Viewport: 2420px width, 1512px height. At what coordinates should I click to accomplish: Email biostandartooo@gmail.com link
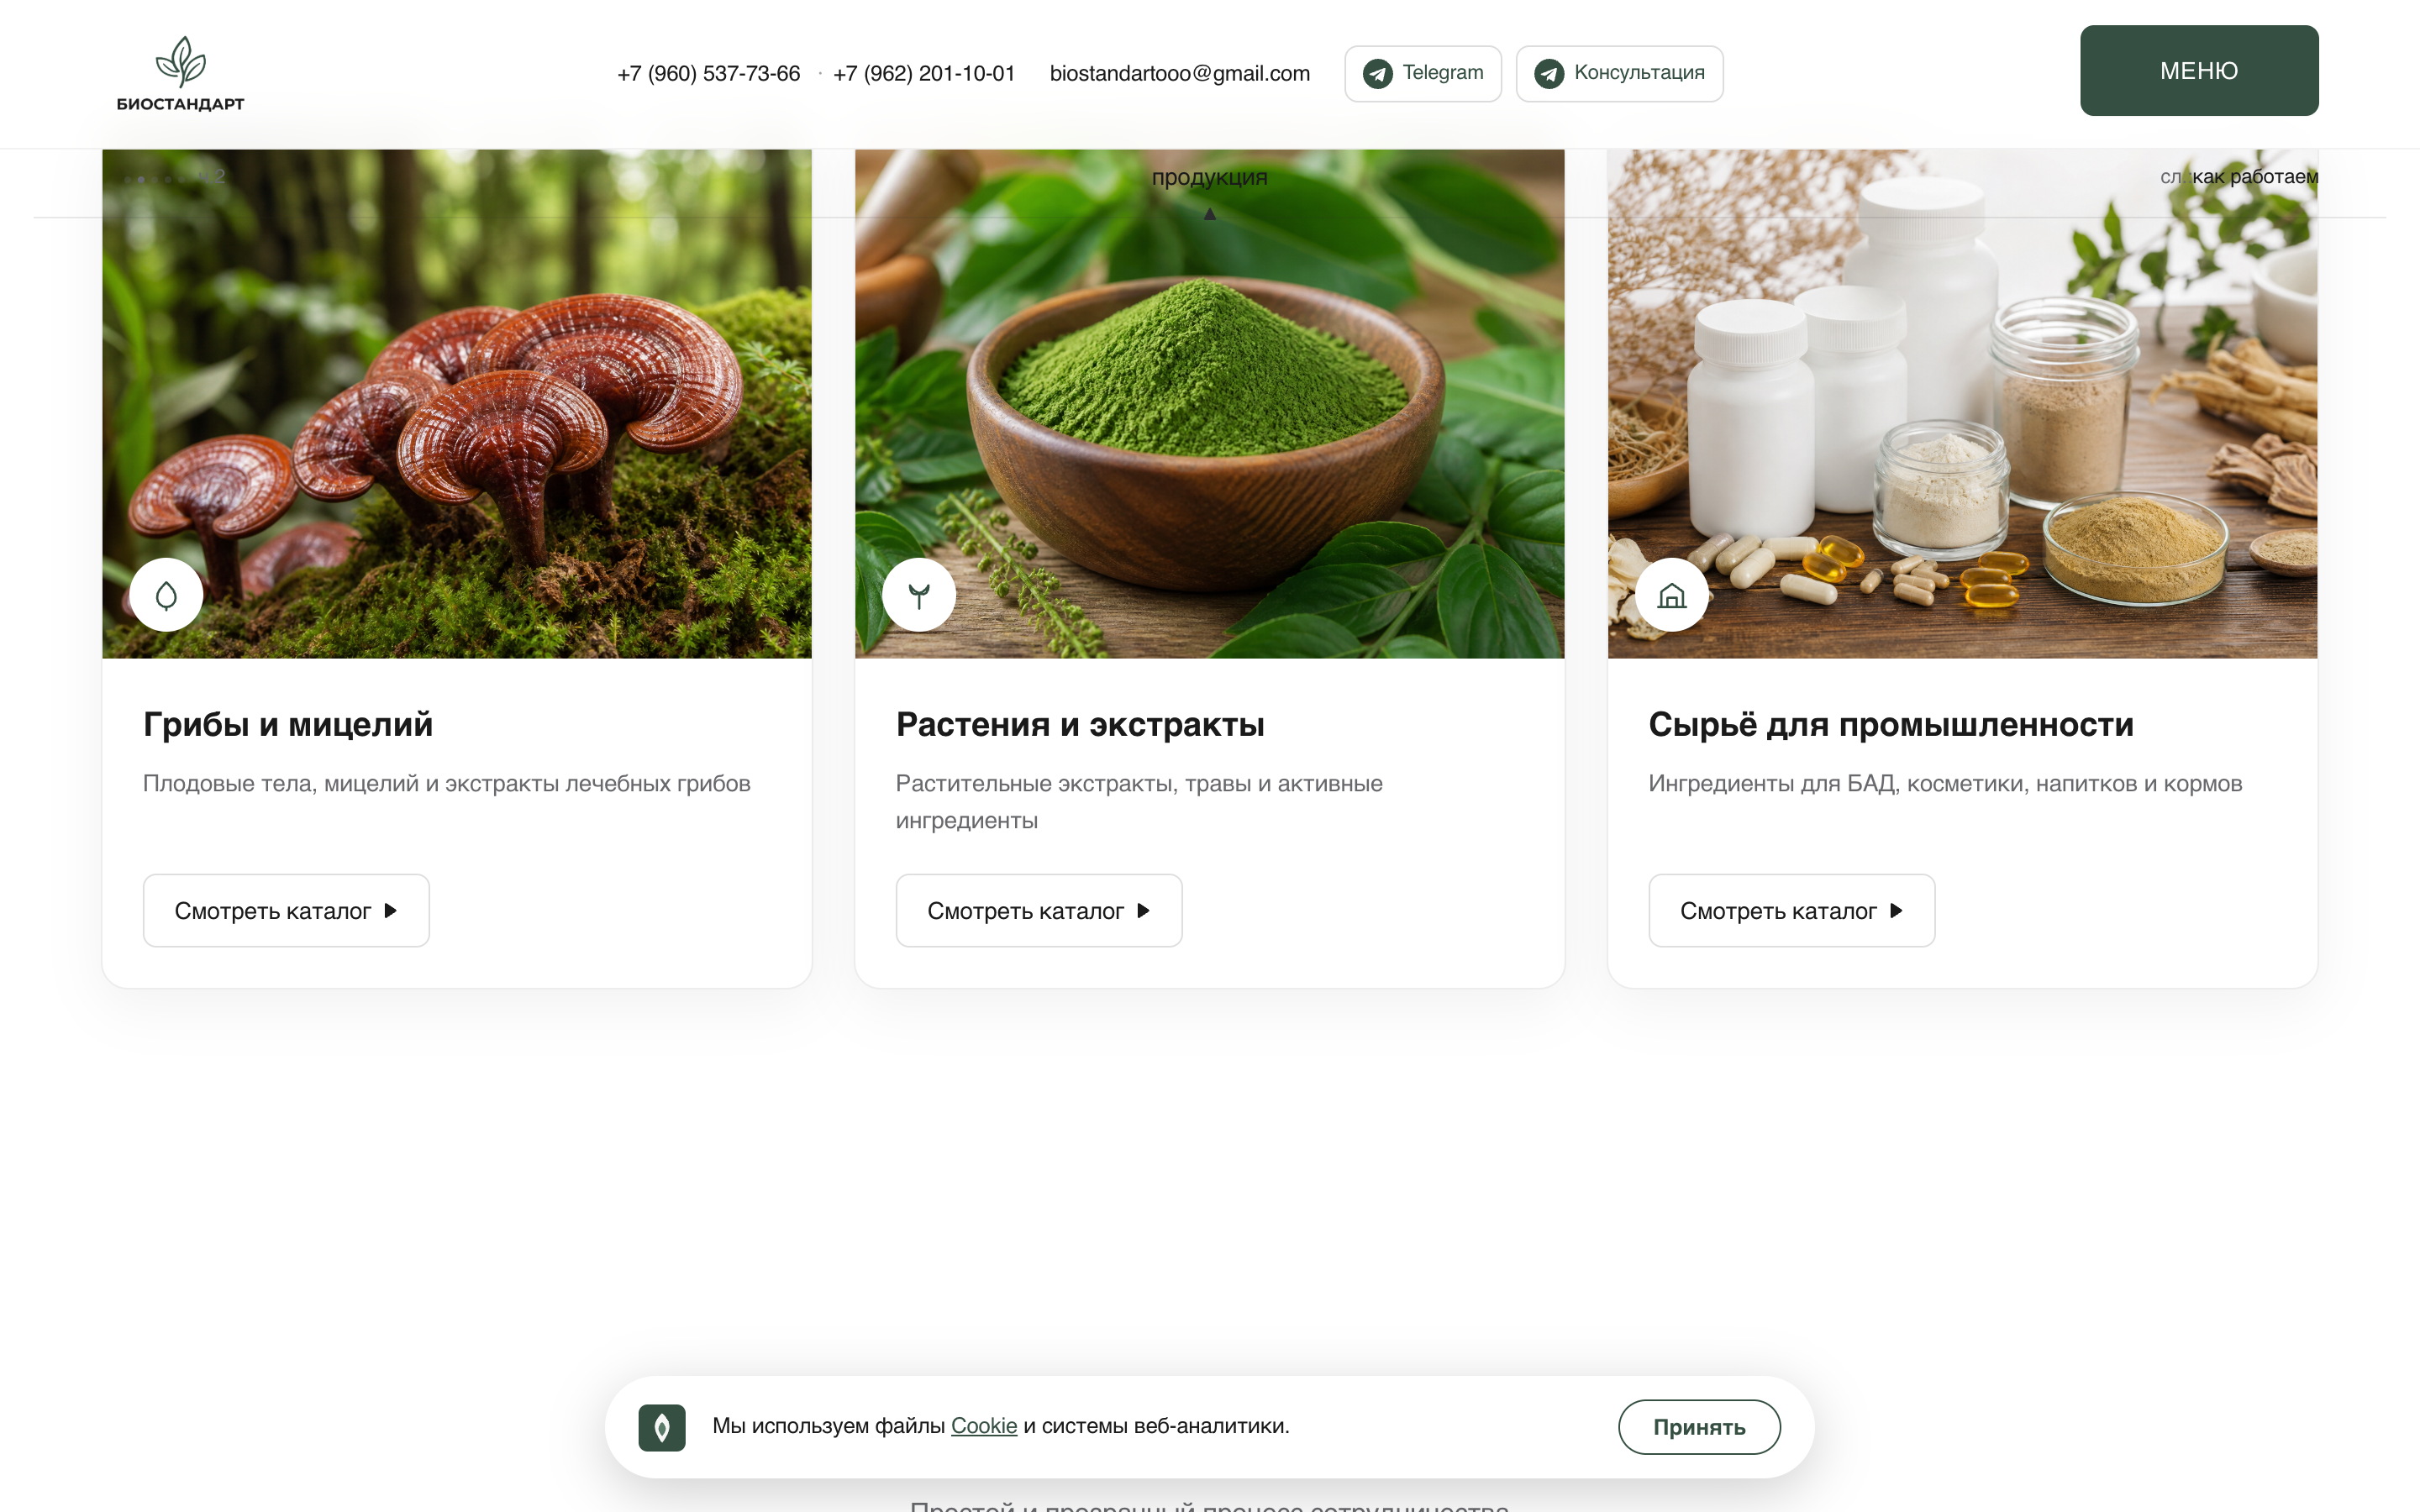pyautogui.click(x=1179, y=73)
